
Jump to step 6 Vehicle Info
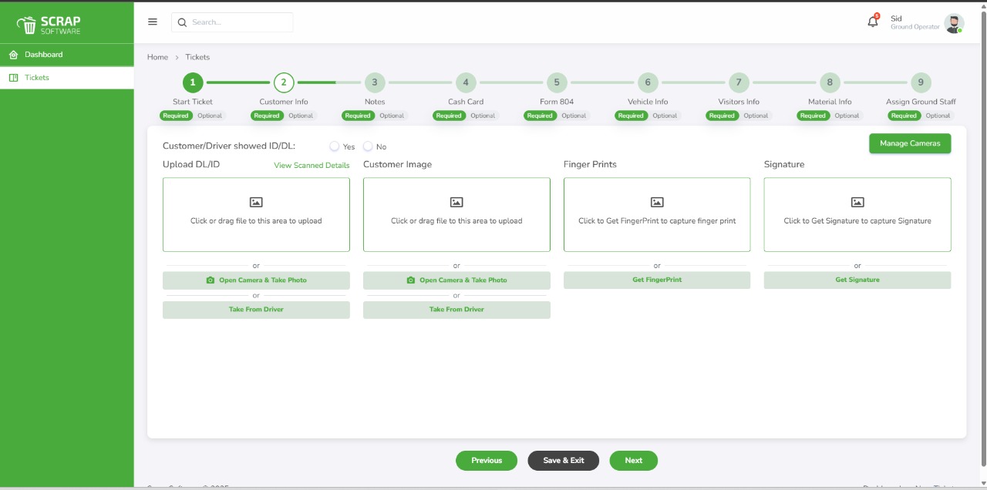click(x=648, y=82)
